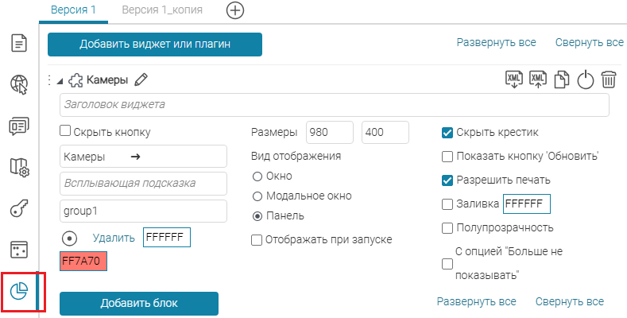Click the 'Удалить' link
Screen dimensions: 627x318
114,237
